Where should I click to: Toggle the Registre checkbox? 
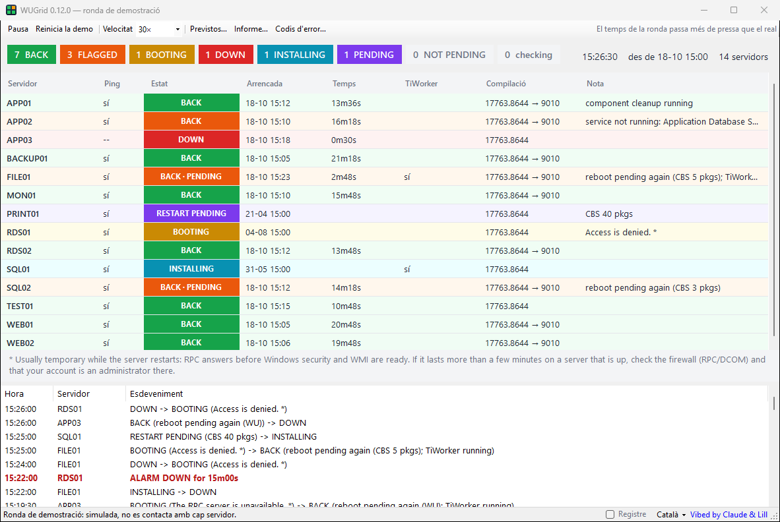610,515
